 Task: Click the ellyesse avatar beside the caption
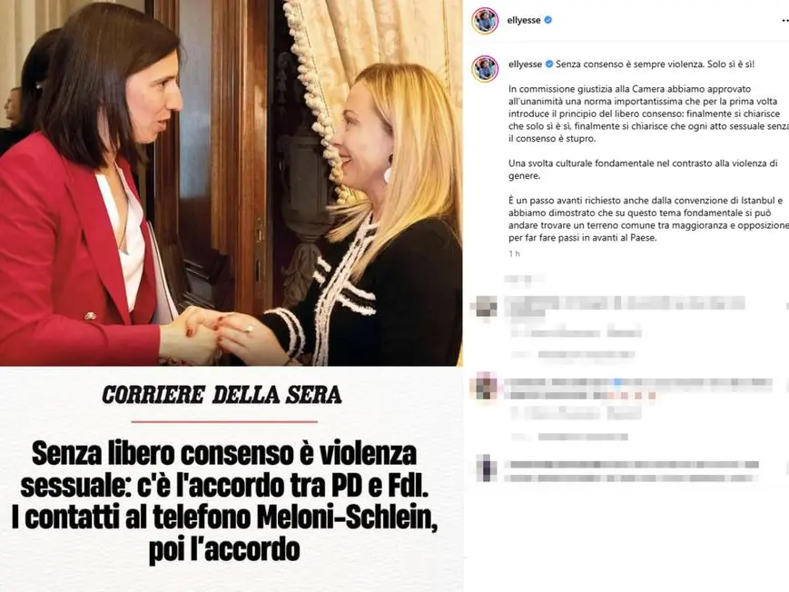click(485, 69)
